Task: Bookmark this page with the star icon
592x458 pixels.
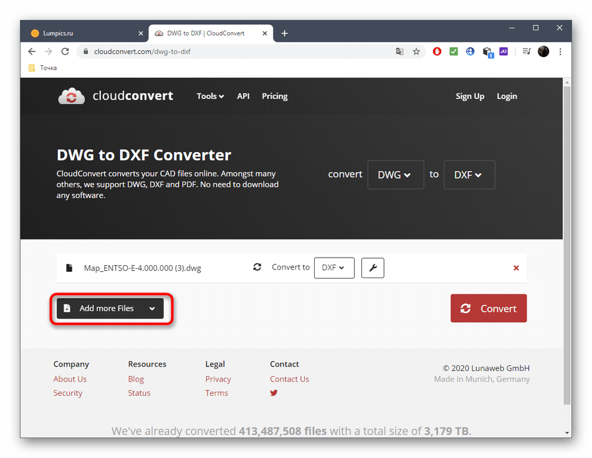Action: [x=416, y=52]
